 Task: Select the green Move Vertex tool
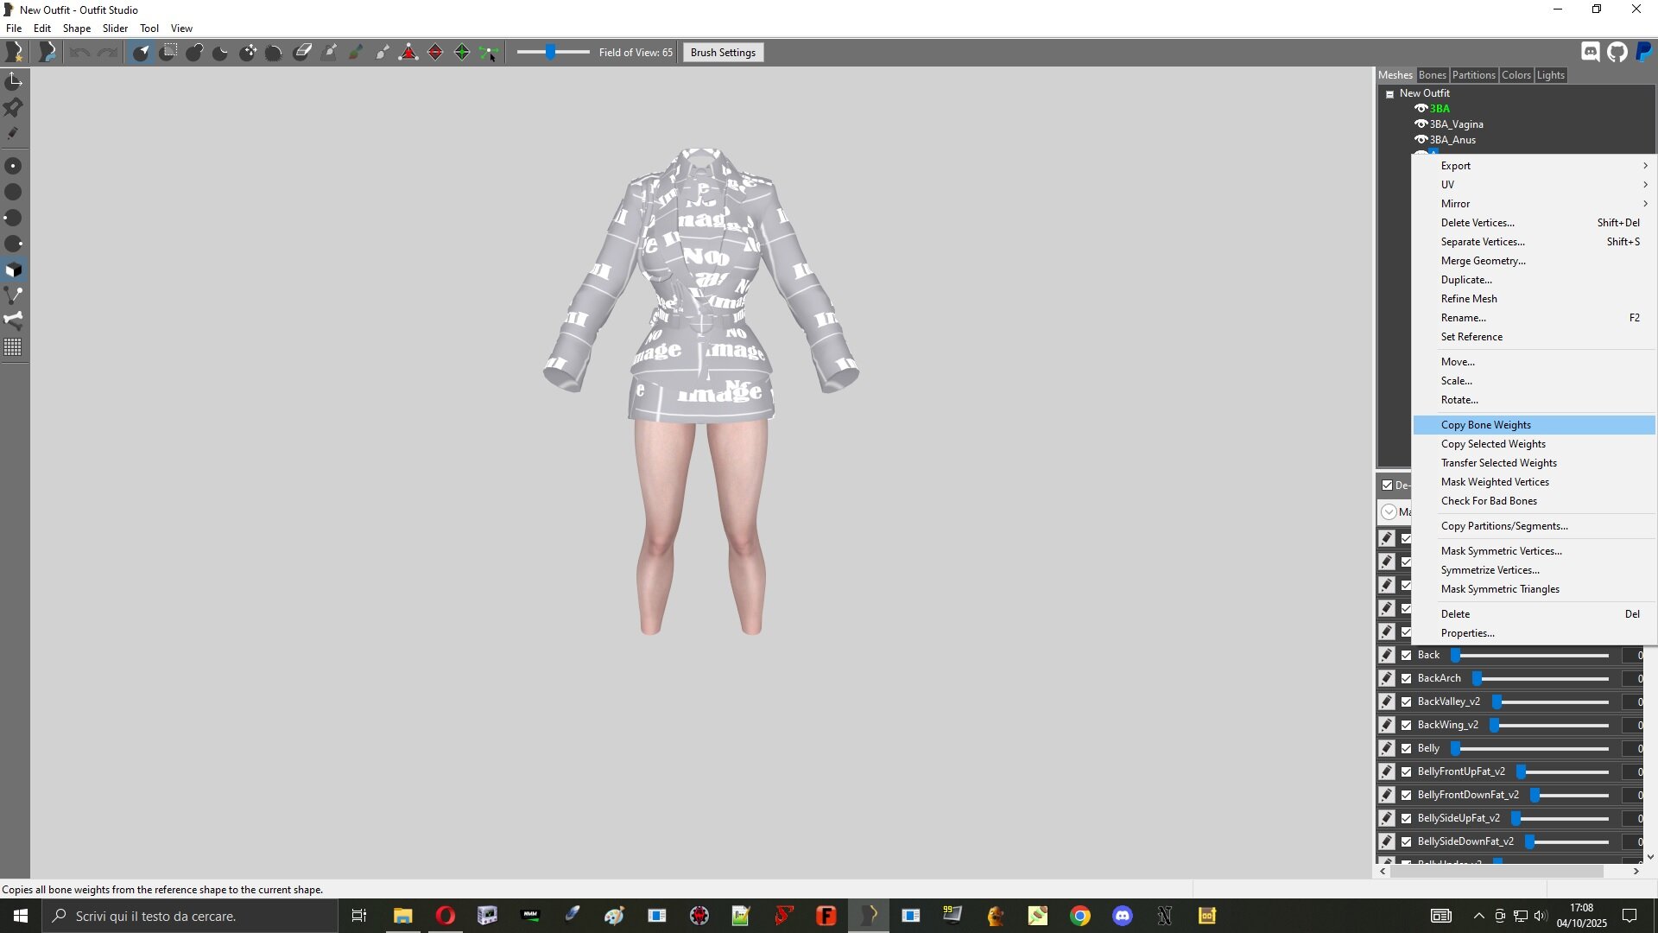[489, 53]
